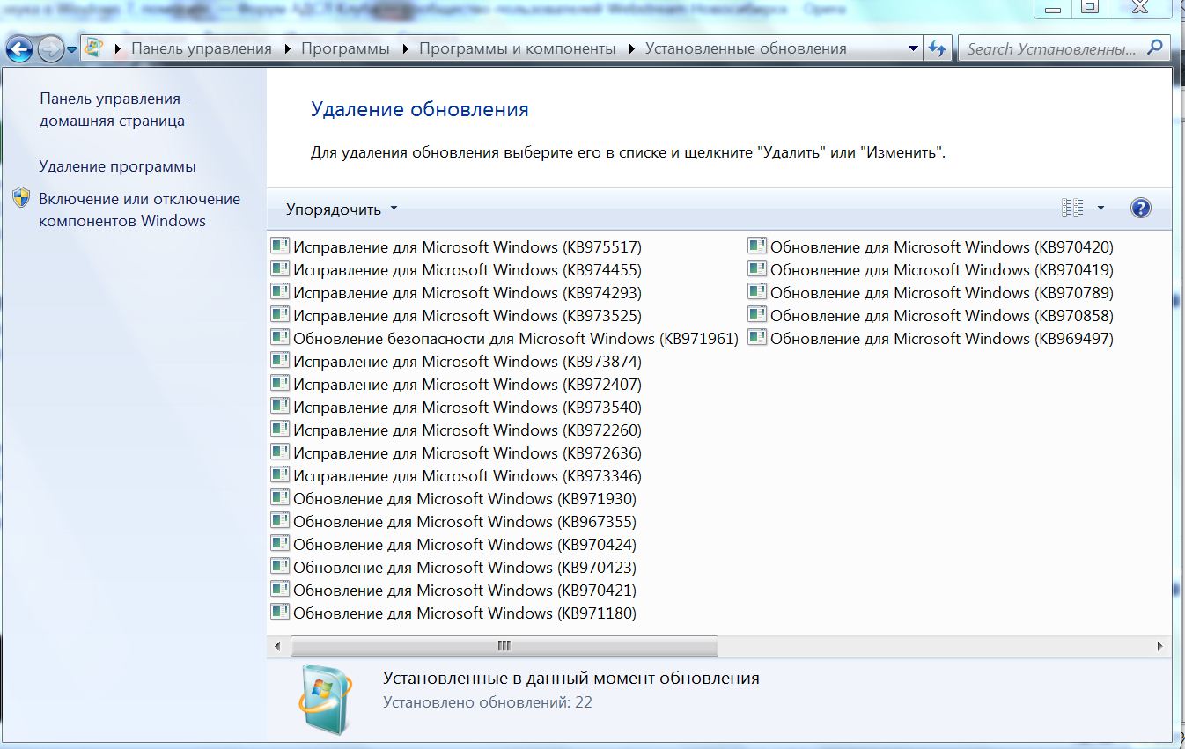The width and height of the screenshot is (1185, 749).
Task: Click the icon of update KB975517
Action: click(x=280, y=246)
